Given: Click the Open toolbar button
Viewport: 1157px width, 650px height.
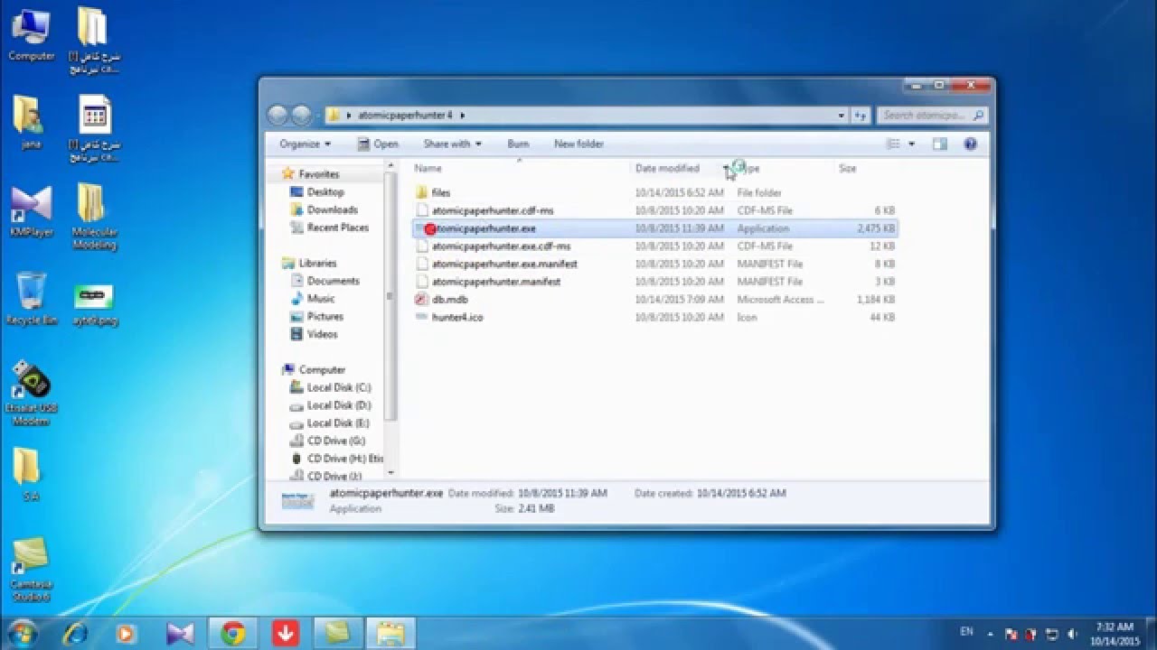Looking at the screenshot, I should click(378, 144).
